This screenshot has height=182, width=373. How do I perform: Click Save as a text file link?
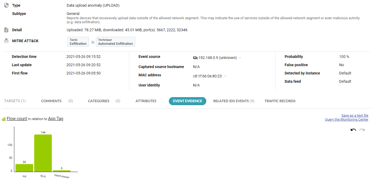pos(355,116)
